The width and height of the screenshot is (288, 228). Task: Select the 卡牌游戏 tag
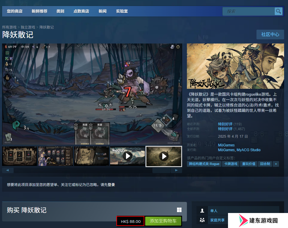coord(231,164)
